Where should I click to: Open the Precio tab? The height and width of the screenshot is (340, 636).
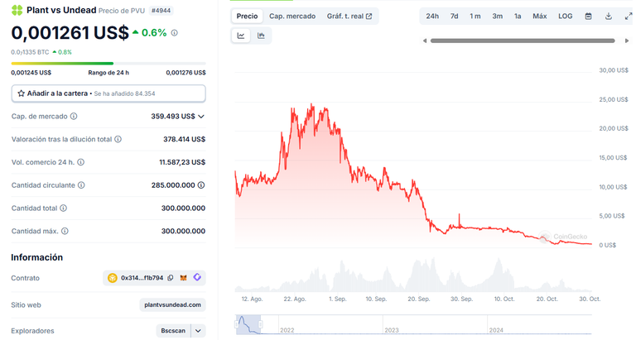(x=247, y=17)
